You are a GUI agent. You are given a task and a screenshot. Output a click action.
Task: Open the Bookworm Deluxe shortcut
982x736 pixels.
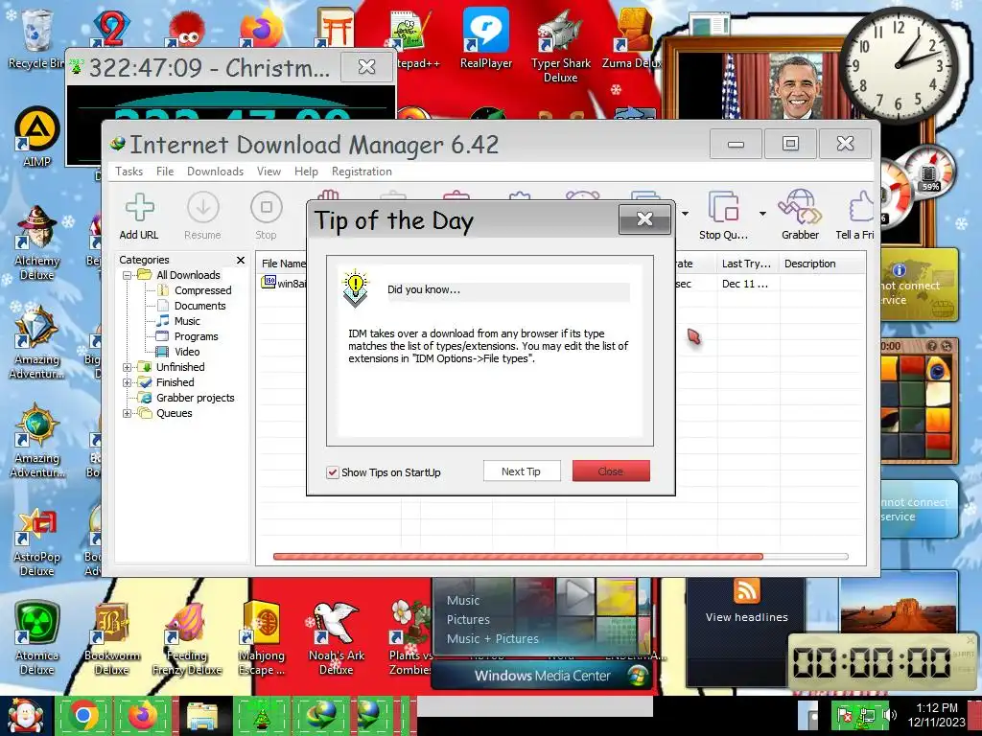tap(112, 638)
